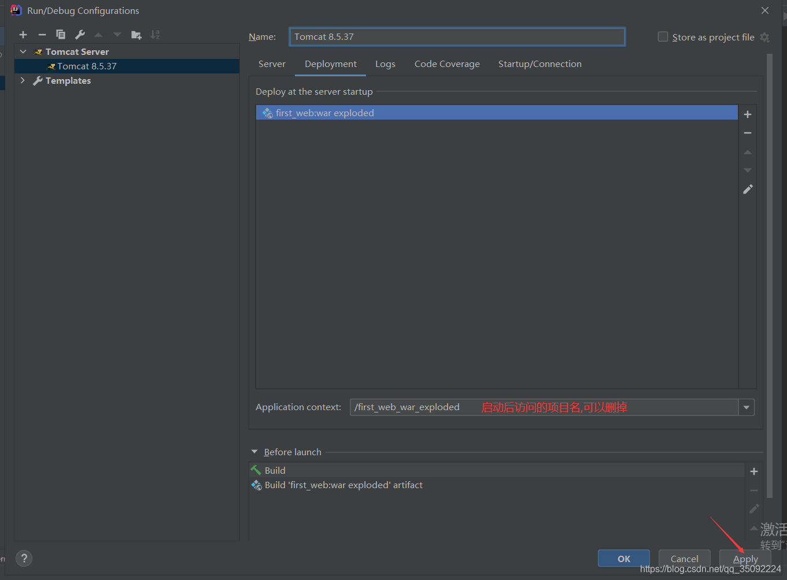Open the Application context dropdown
This screenshot has height=580, width=787.
tap(747, 407)
